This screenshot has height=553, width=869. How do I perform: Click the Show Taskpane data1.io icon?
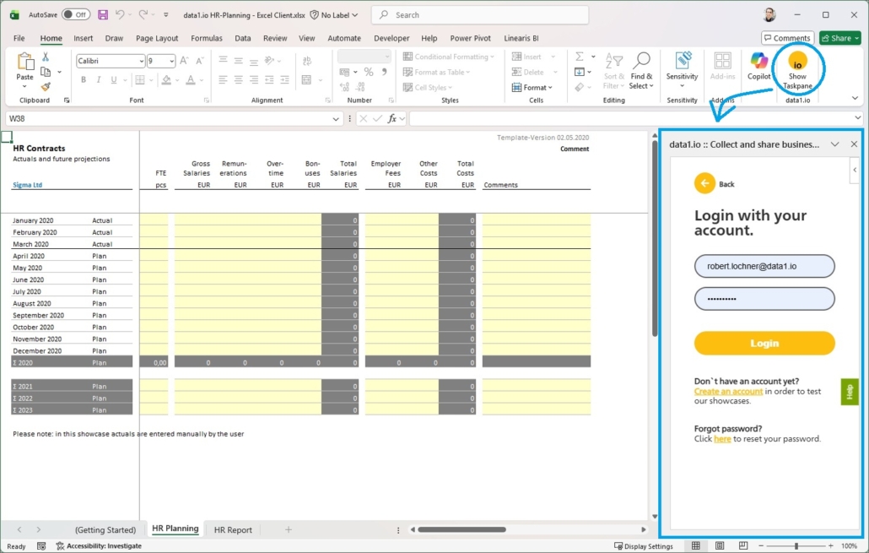tap(796, 68)
